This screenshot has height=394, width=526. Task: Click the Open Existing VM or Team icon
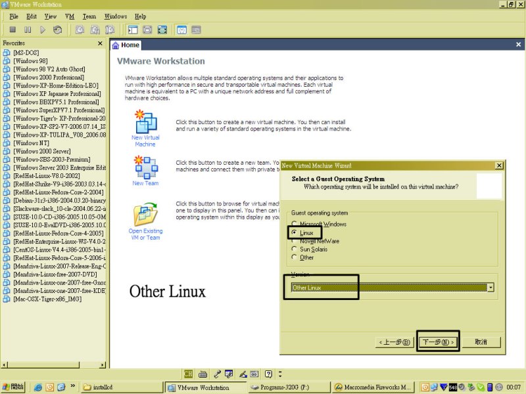(x=145, y=214)
